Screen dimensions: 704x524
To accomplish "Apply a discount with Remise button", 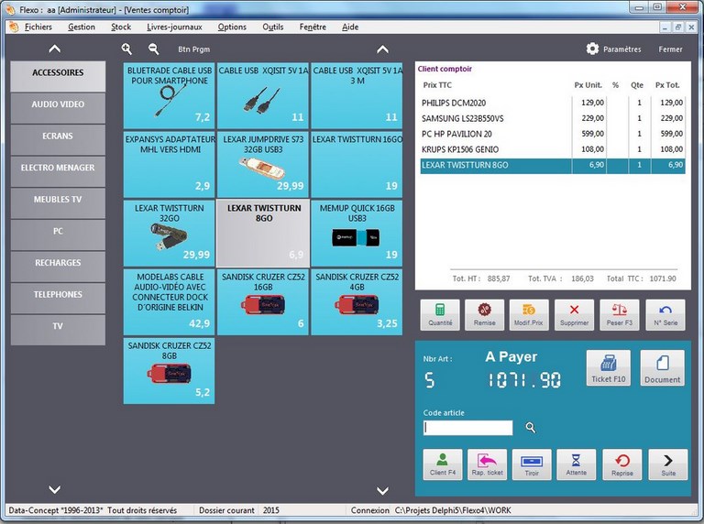I will tap(484, 315).
